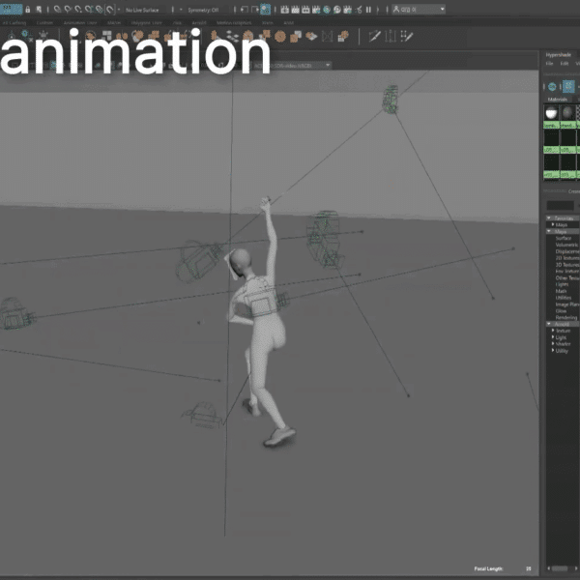Select the dark sphere material swatch
This screenshot has height=580, width=580.
(x=567, y=113)
